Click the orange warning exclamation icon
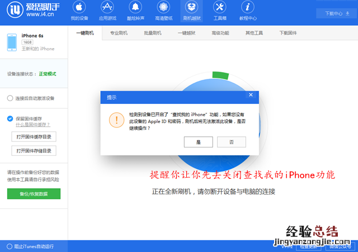The height and width of the screenshot is (252, 358). (117, 120)
